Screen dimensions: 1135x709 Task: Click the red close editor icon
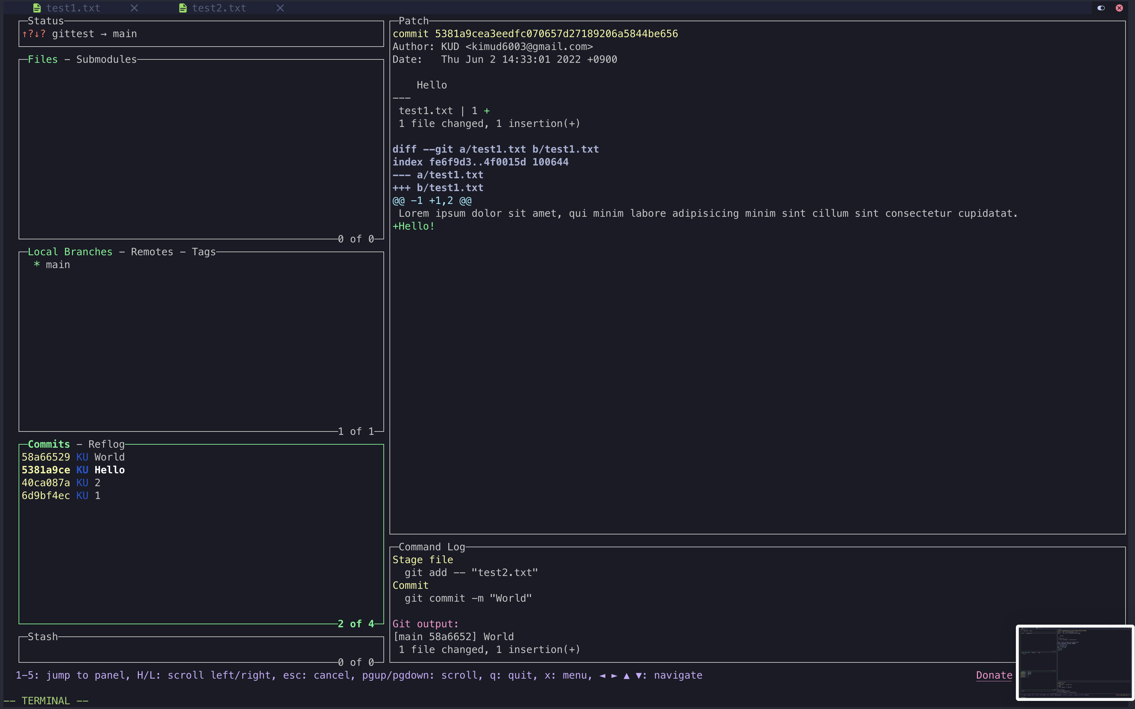pos(1119,8)
